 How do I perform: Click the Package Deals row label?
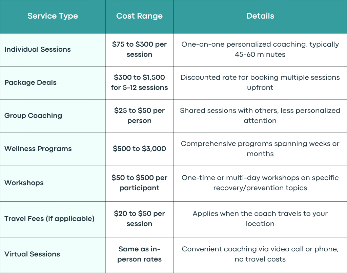click(30, 82)
